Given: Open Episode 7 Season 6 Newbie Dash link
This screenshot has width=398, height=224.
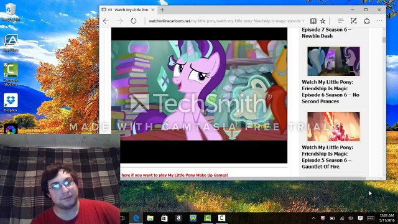Looking at the screenshot, I should (x=326, y=33).
